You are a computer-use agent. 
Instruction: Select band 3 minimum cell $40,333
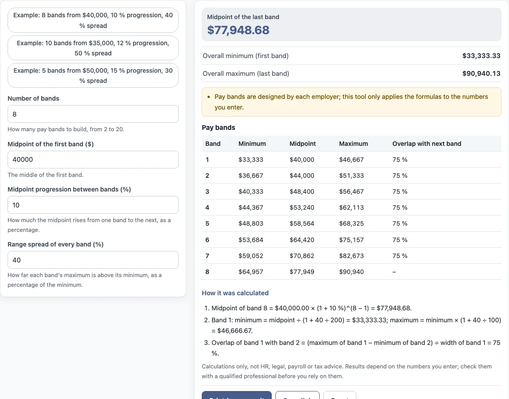point(251,192)
